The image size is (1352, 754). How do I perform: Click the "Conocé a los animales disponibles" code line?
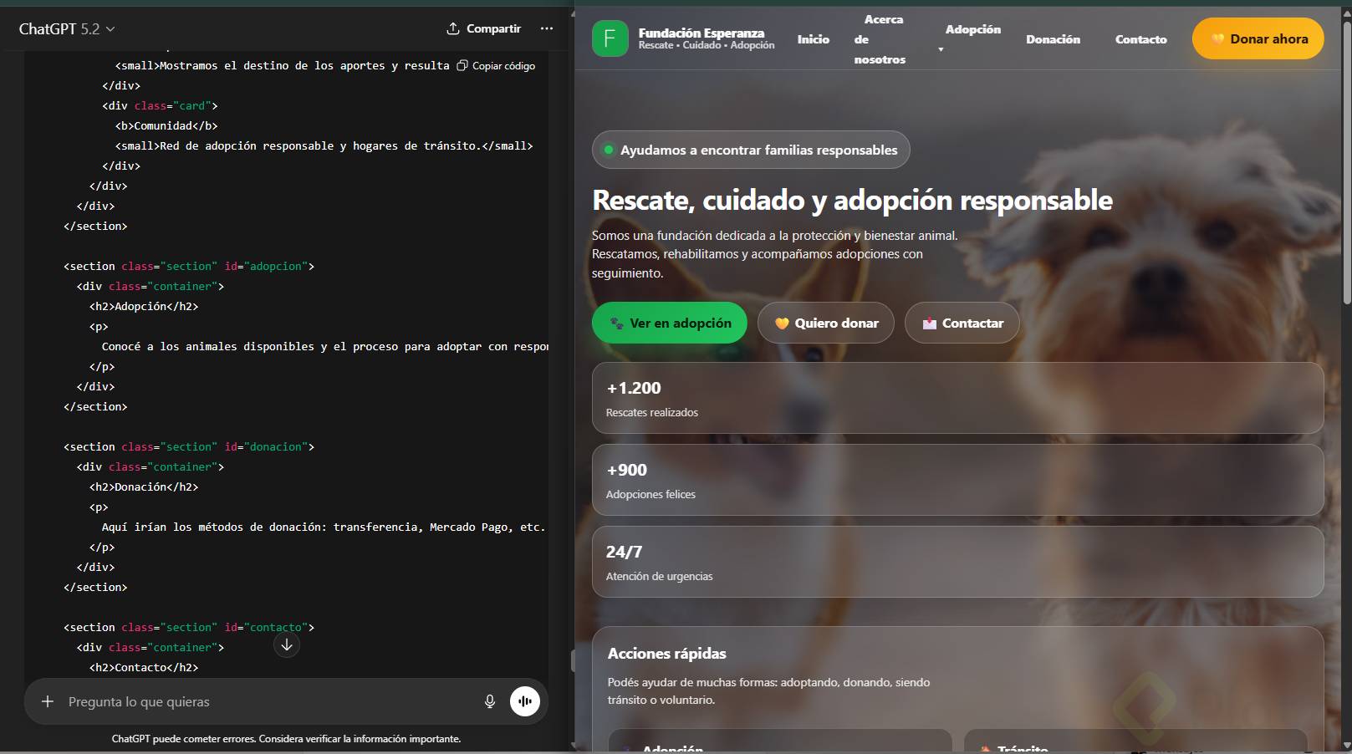325,346
